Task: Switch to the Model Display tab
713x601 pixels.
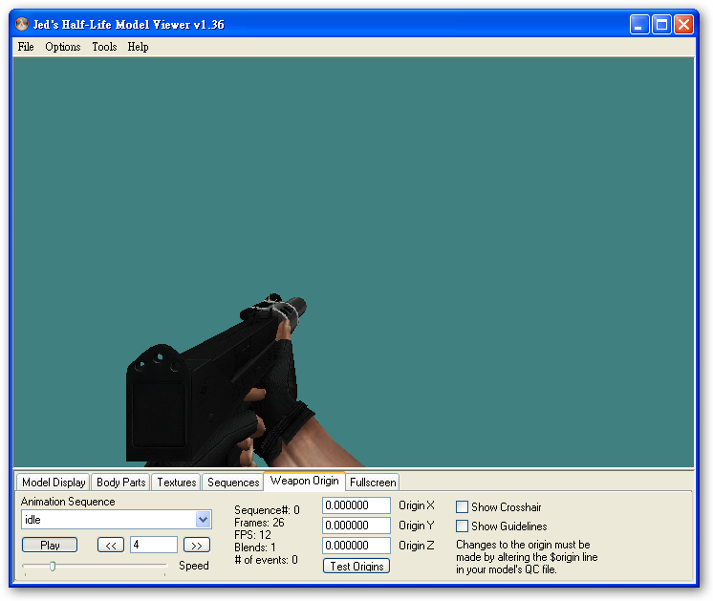Action: [54, 483]
